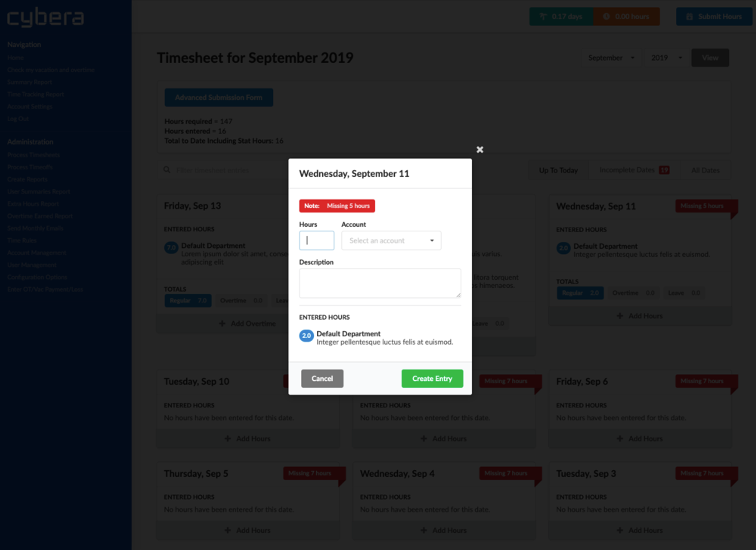Screen dimensions: 756x550
Task: Click the Hours input field in modal
Action: tap(316, 240)
